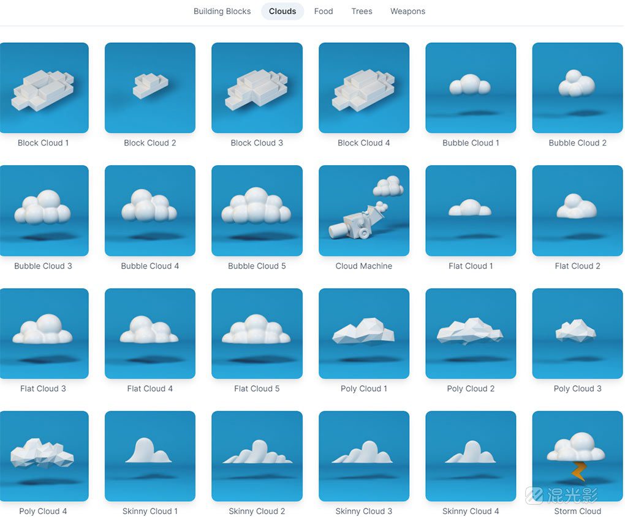Select the Flat Cloud 1 icon
The height and width of the screenshot is (517, 625).
[471, 210]
